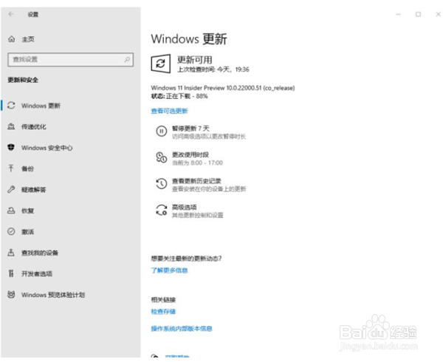This screenshot has width=443, height=362.
Task: Click the checkmark circle icon for 激活
Action: pos(11,231)
